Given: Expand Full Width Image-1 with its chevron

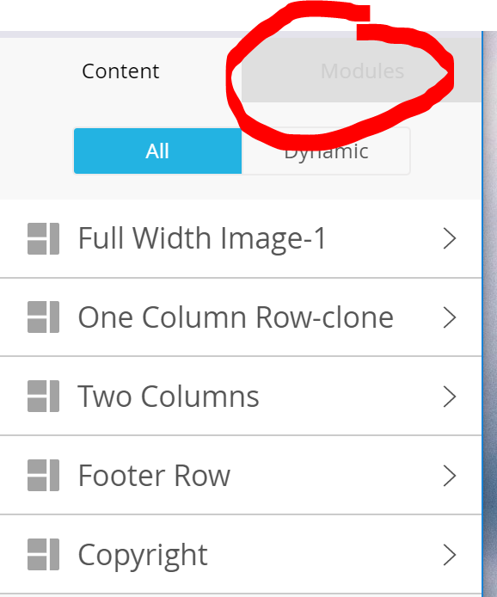Looking at the screenshot, I should [x=450, y=239].
